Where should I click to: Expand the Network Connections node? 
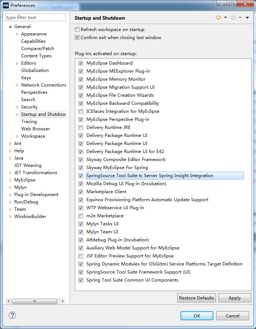17,85
